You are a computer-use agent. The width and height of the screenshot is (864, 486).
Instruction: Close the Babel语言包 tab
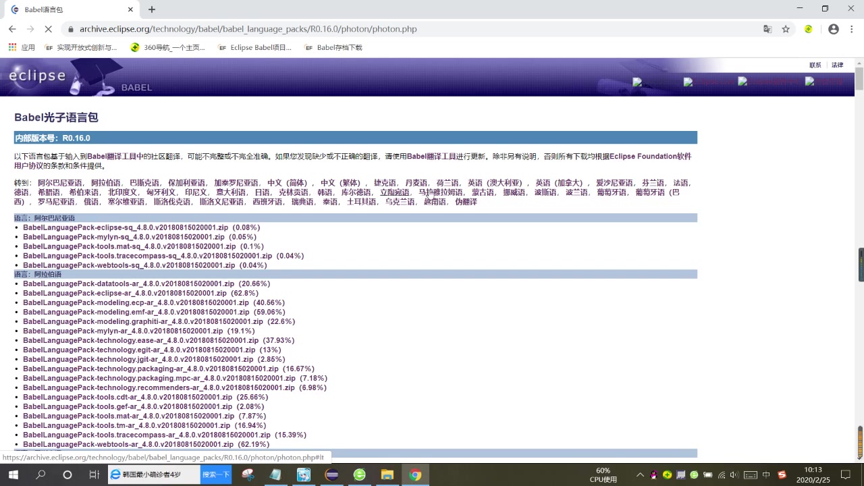tap(130, 9)
